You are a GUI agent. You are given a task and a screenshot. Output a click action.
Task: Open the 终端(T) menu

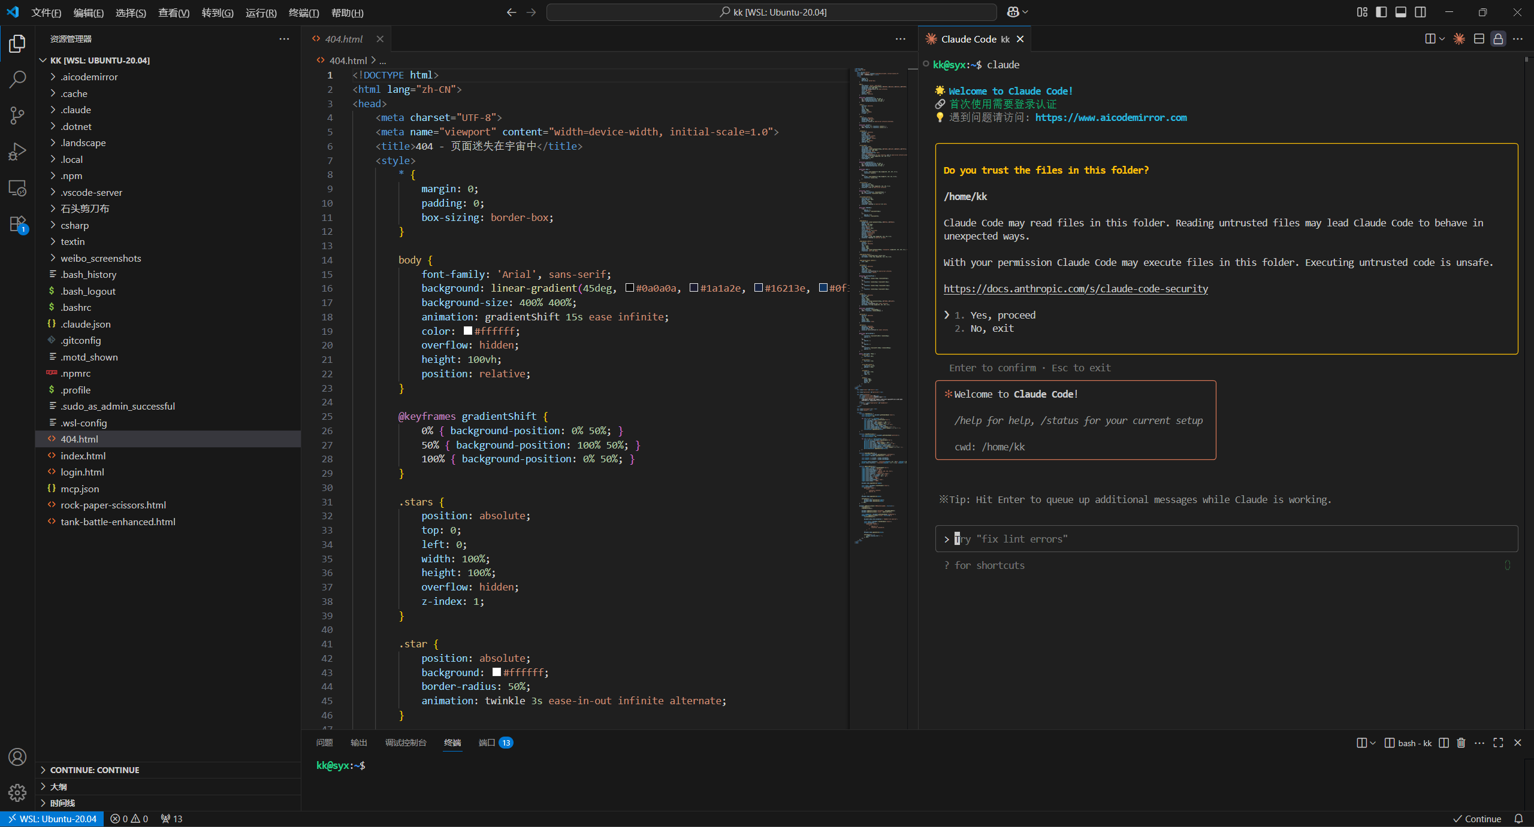pos(304,13)
